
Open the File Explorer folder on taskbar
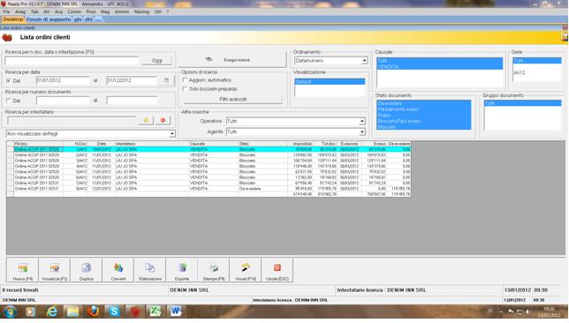click(72, 312)
